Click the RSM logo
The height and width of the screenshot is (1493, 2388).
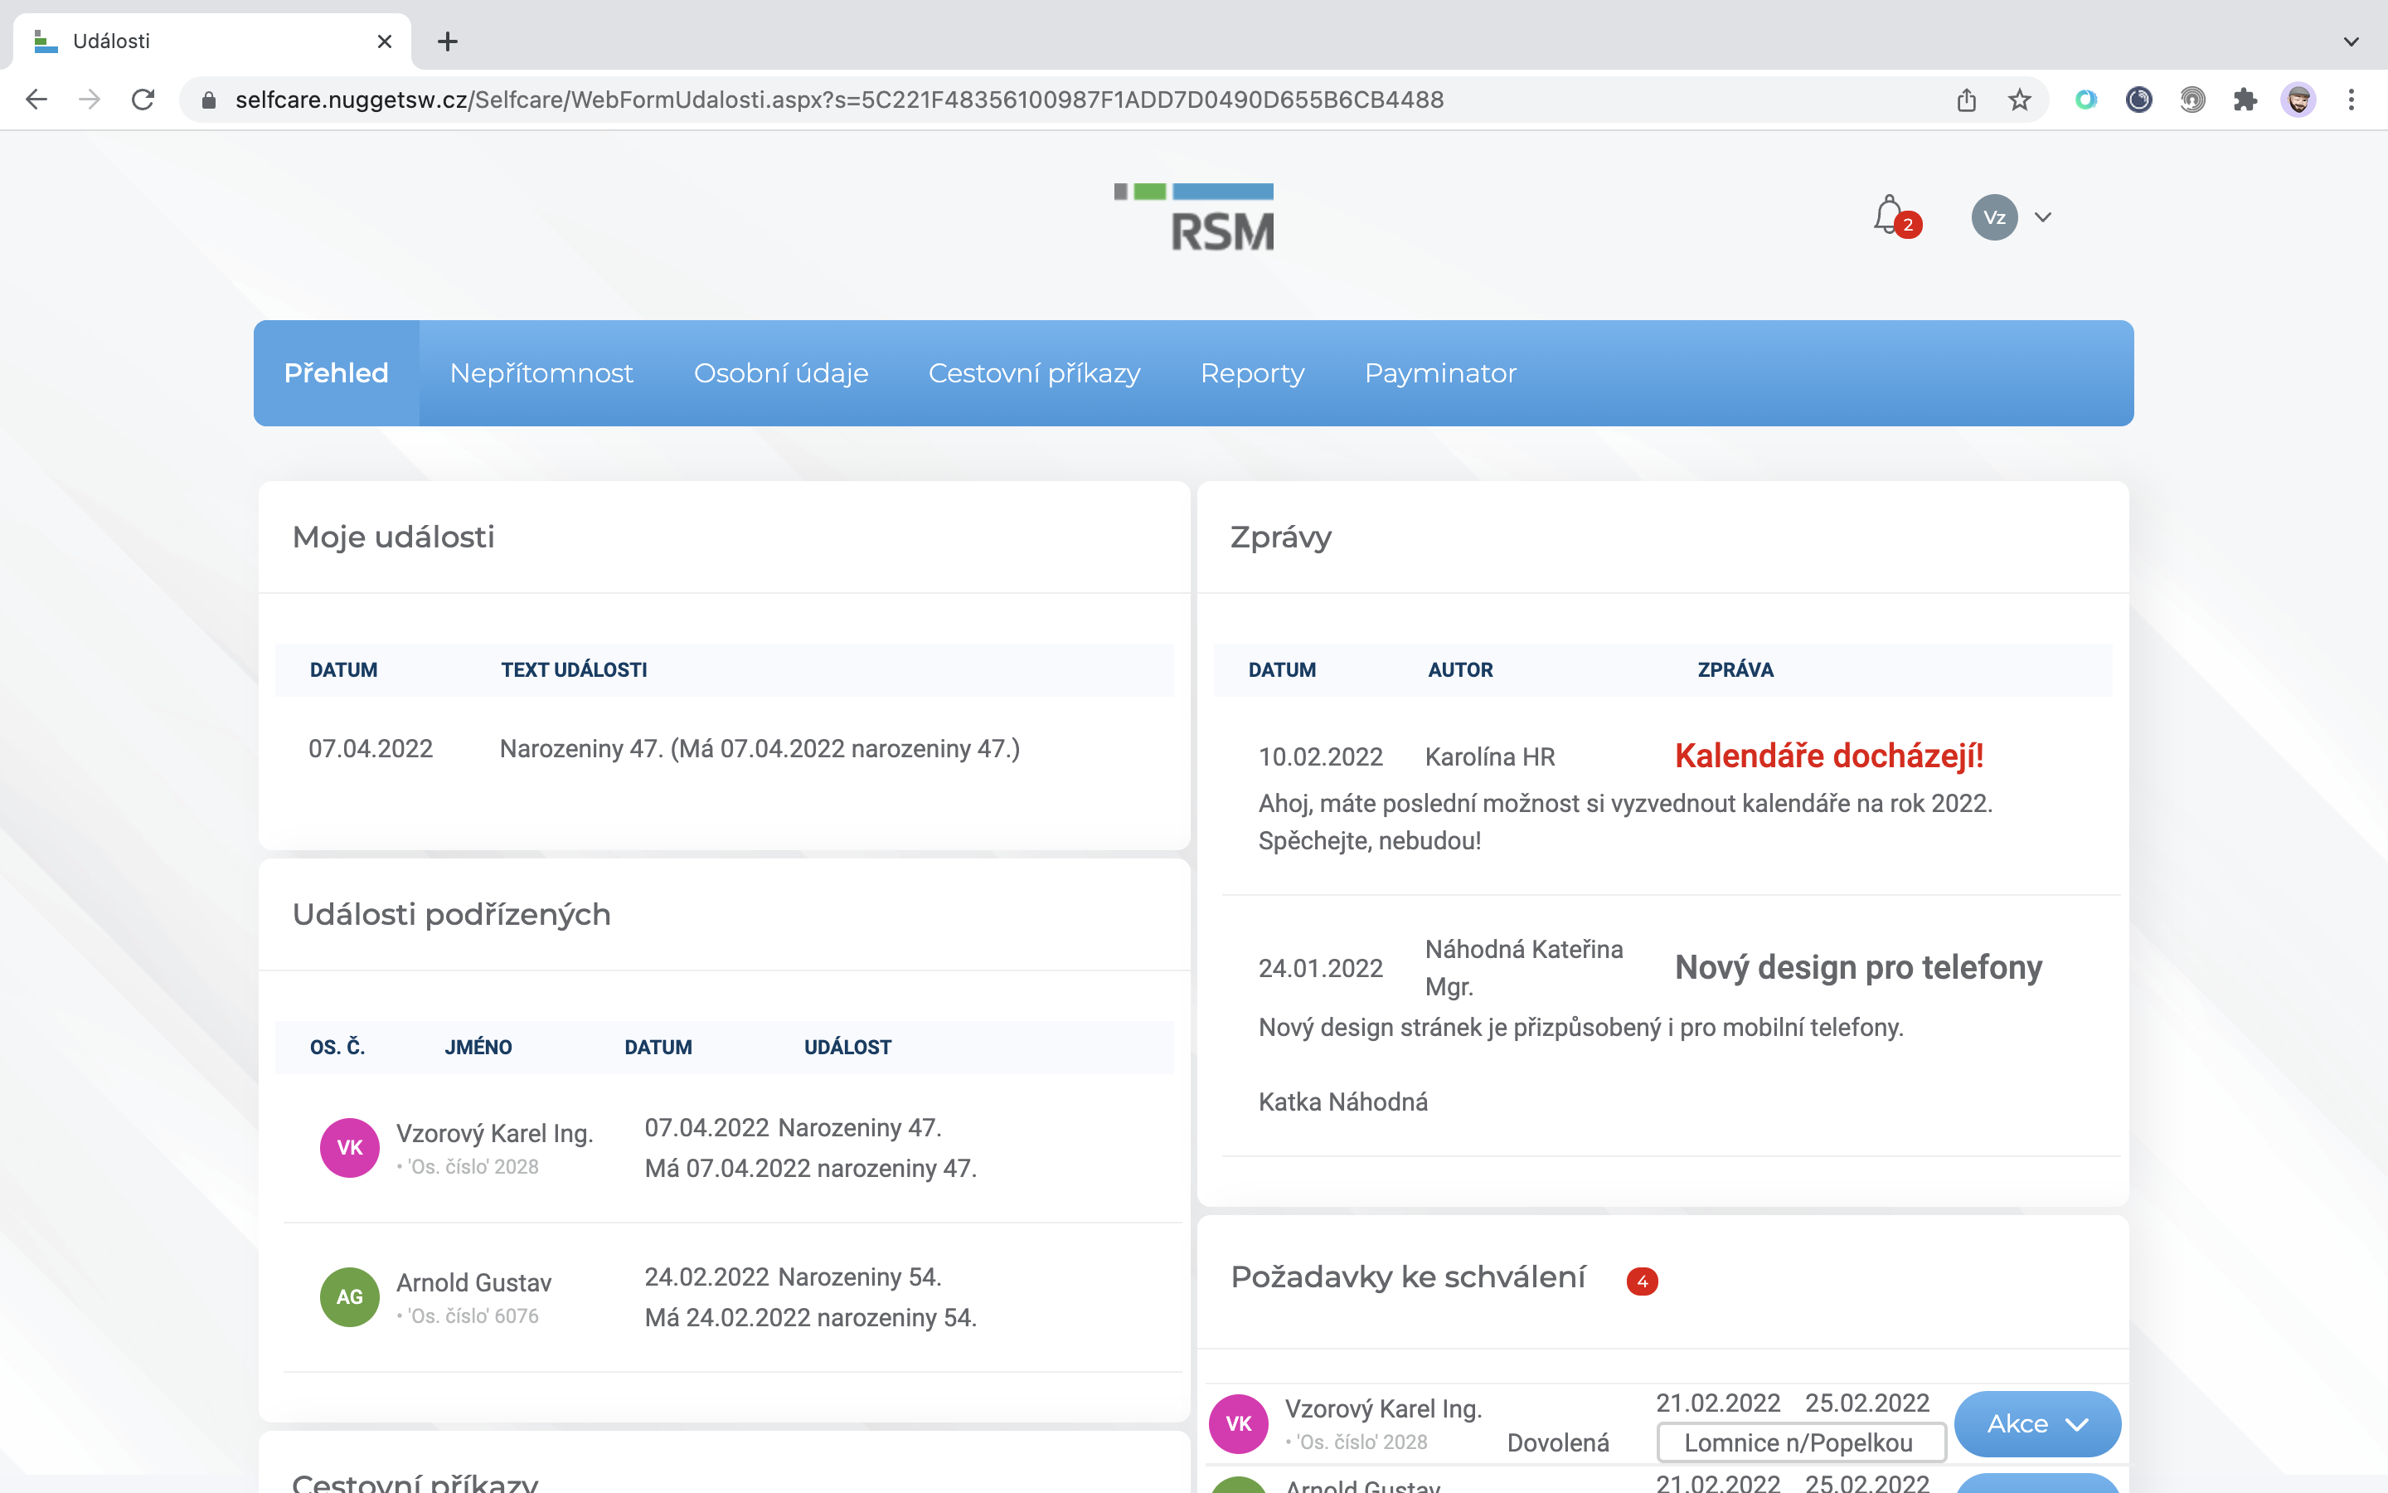1194,217
